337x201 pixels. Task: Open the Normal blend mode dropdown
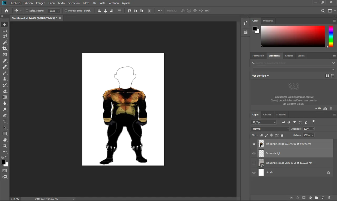pos(270,129)
